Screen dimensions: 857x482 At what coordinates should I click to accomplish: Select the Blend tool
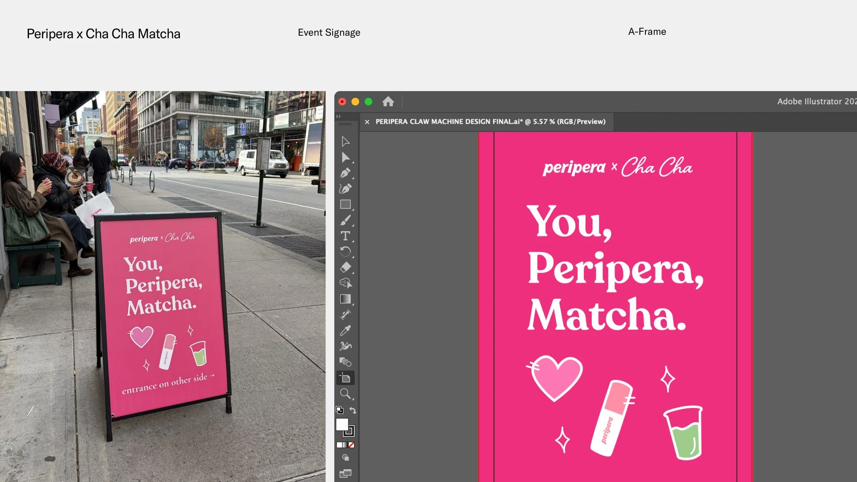point(345,362)
